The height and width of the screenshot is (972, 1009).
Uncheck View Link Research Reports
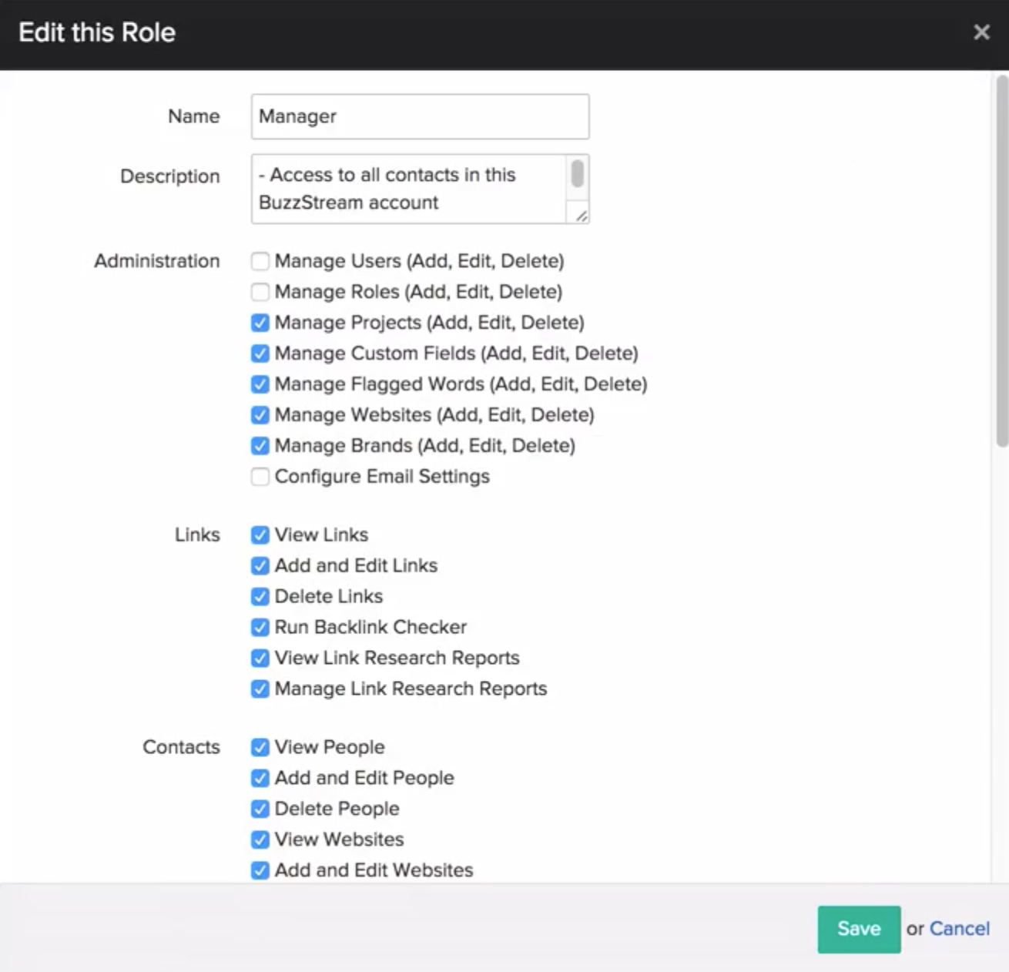pos(260,659)
